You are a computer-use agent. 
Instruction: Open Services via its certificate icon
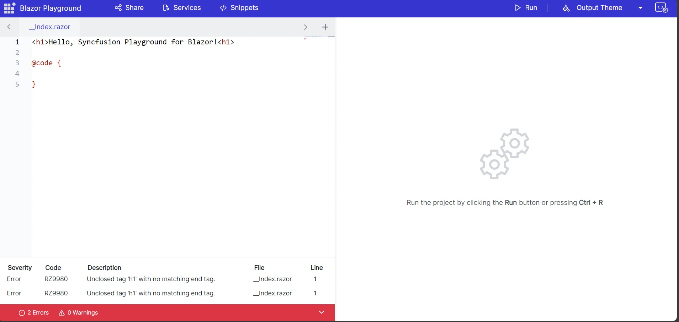click(x=166, y=7)
